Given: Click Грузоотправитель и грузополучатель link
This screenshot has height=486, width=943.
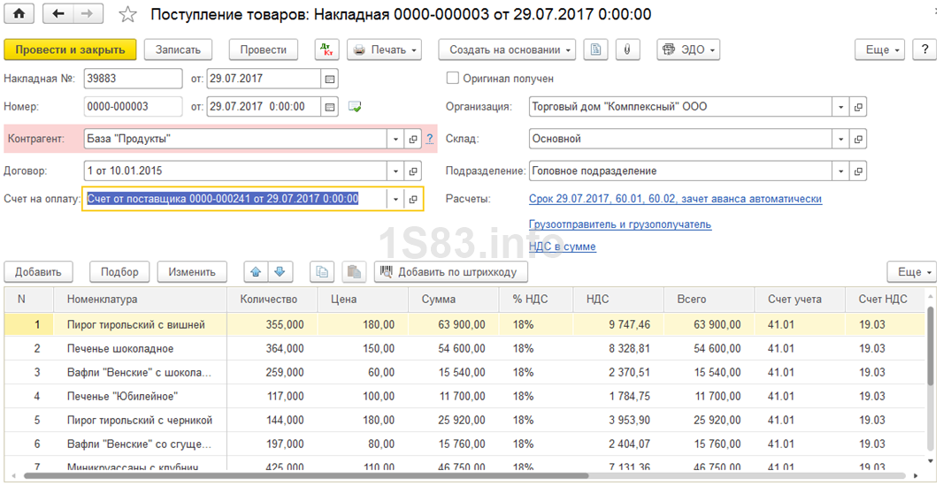Looking at the screenshot, I should [619, 224].
